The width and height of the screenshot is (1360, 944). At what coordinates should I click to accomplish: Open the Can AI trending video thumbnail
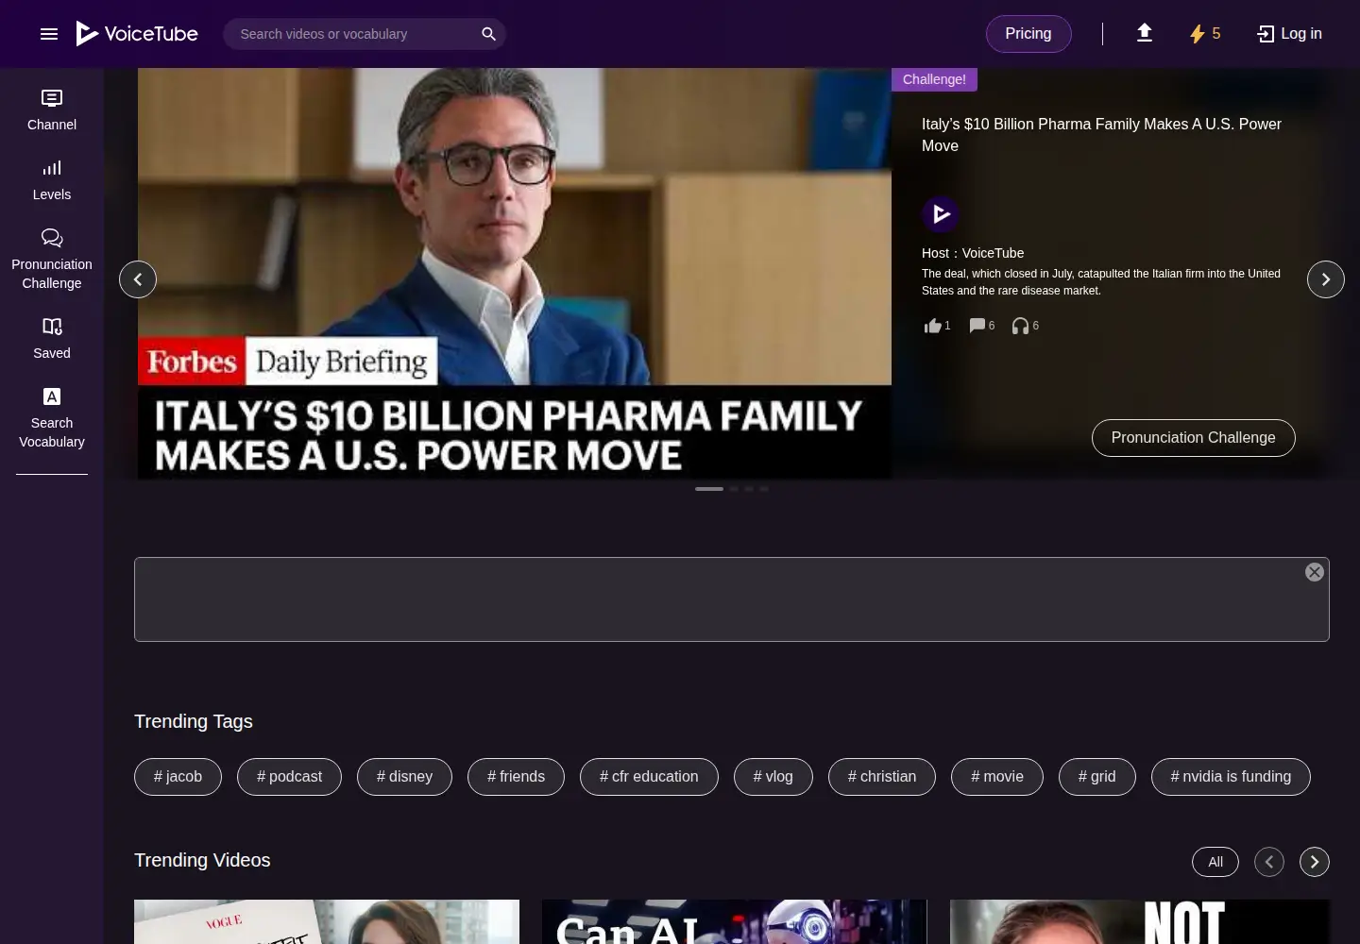tap(735, 922)
